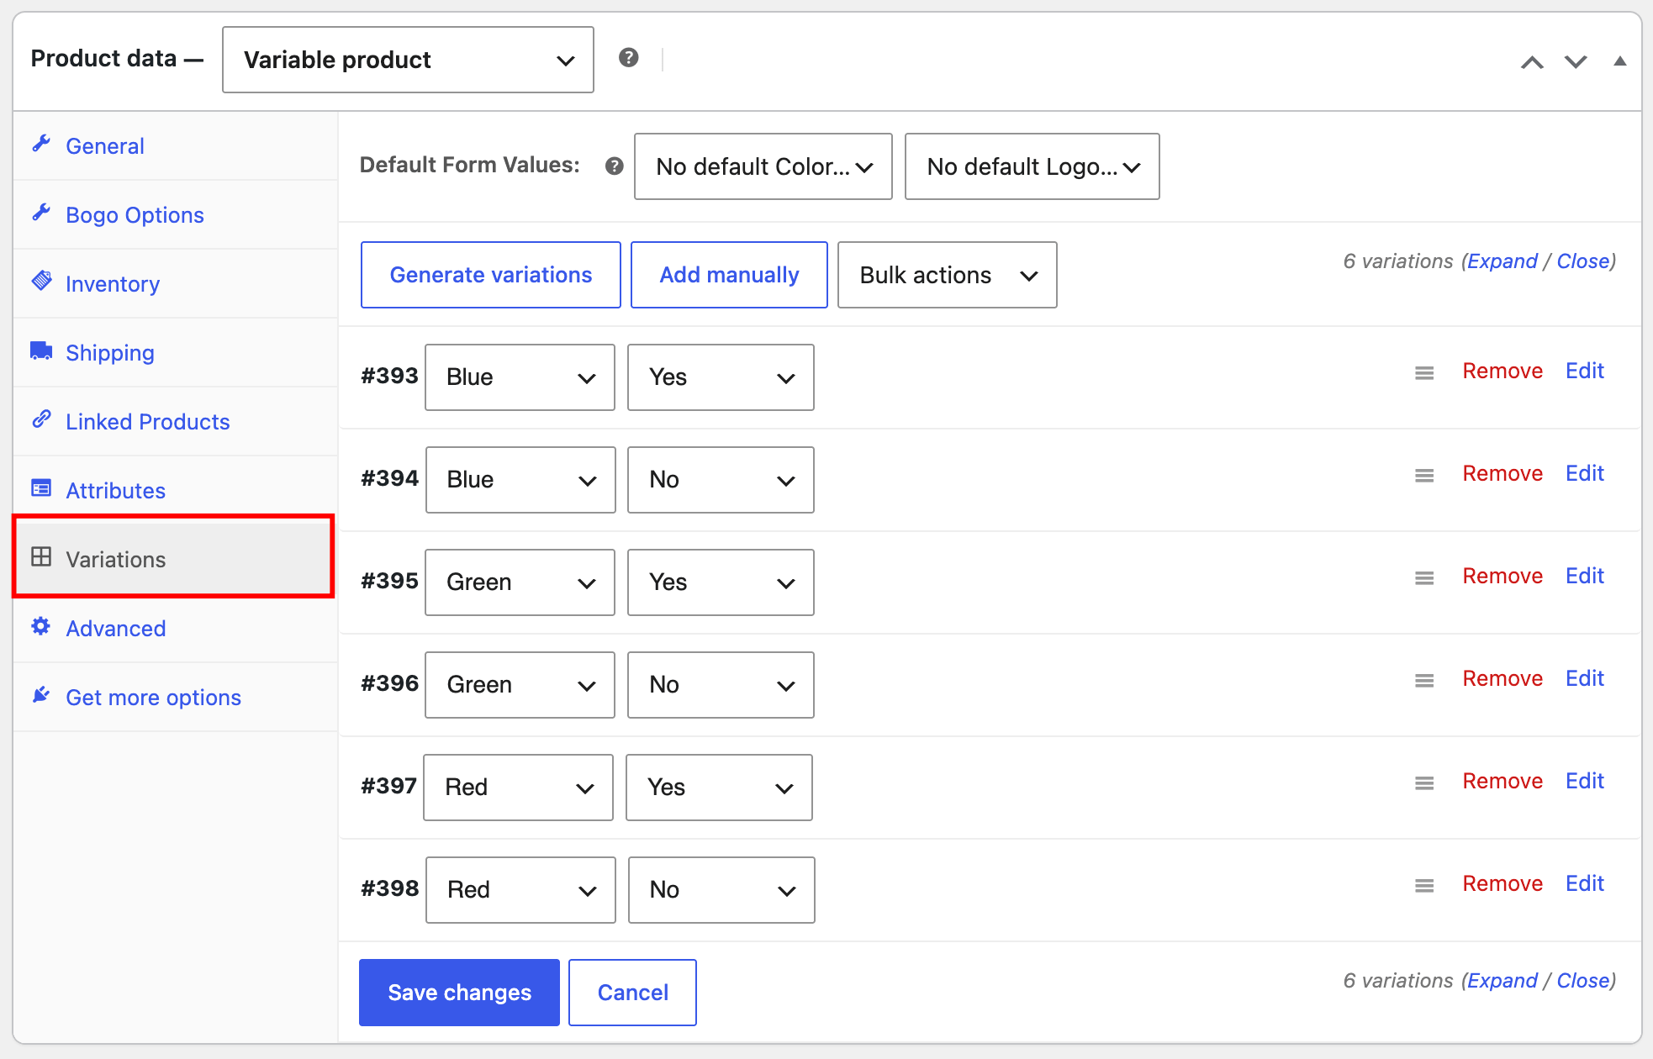
Task: Edit variation #393
Action: 1585,371
